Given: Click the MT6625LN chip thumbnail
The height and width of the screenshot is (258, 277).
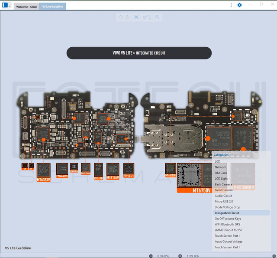Looking at the screenshot, I should click(171, 170).
